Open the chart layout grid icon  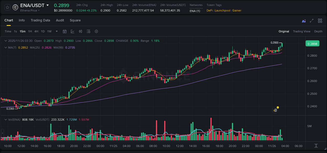320,20
